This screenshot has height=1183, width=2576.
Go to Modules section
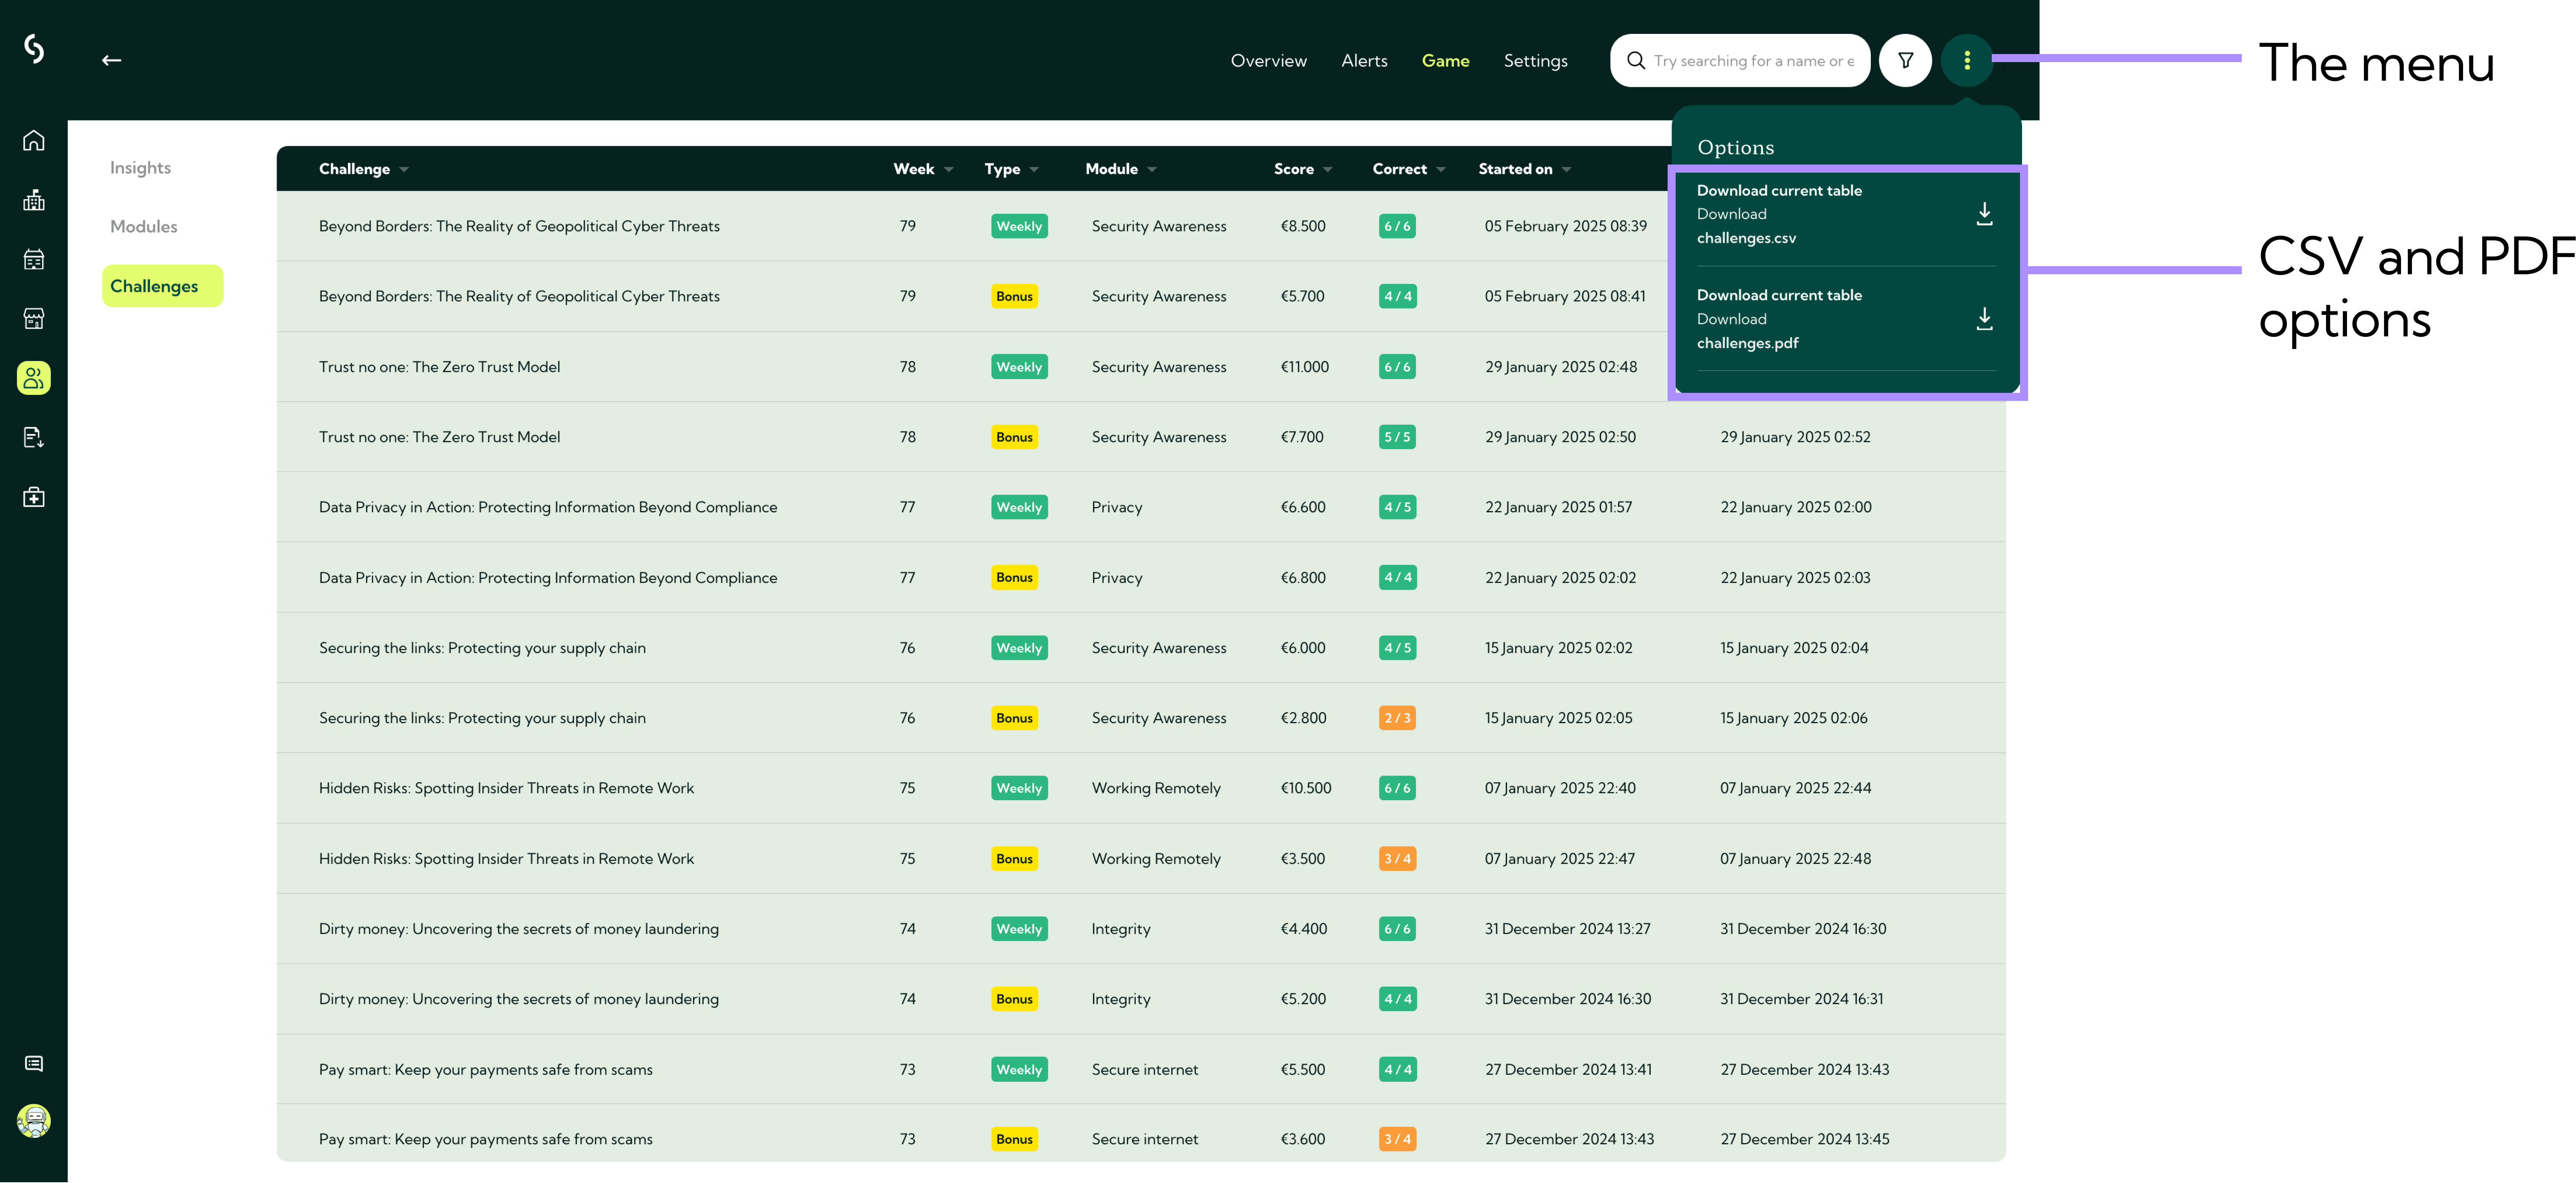143,227
